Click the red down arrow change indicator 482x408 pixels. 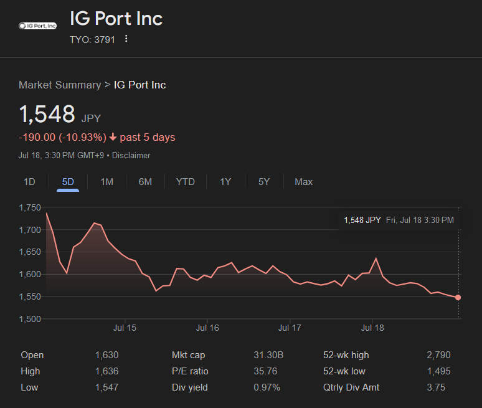[113, 137]
